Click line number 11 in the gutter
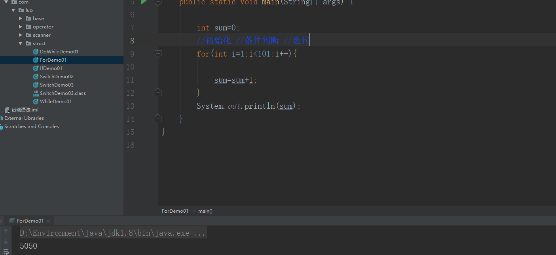This screenshot has height=255, width=556. (130, 80)
